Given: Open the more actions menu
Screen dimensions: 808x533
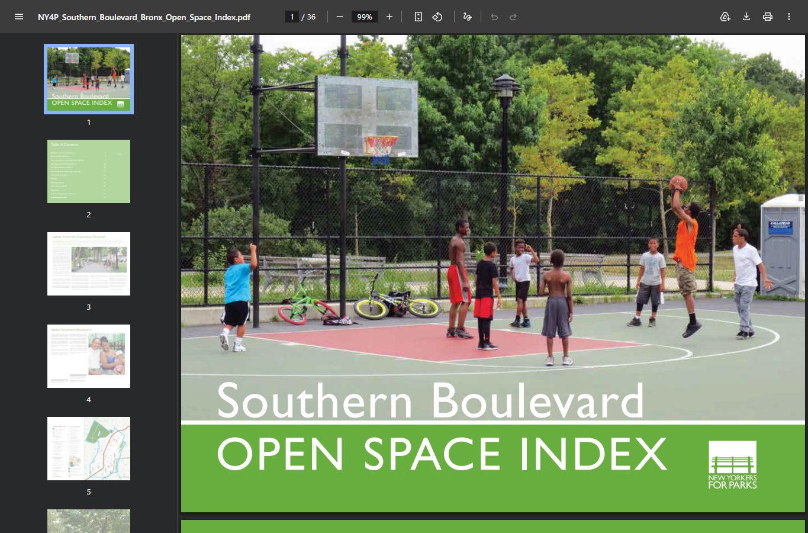Looking at the screenshot, I should tap(789, 17).
